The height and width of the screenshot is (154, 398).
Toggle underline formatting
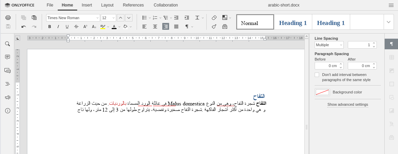point(67,26)
